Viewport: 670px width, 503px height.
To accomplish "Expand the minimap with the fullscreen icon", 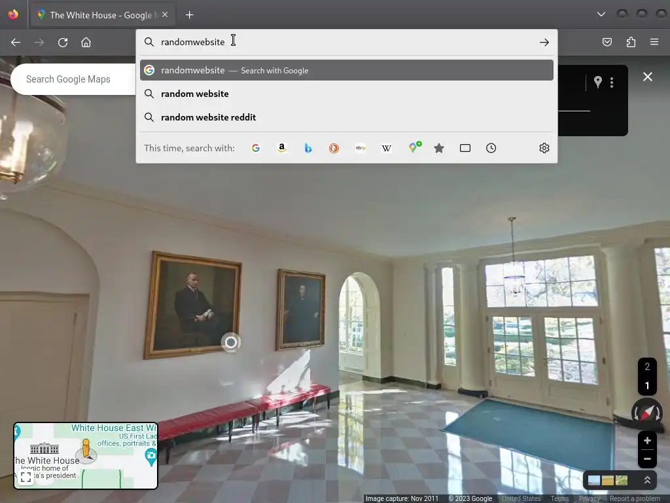I will pos(26,477).
